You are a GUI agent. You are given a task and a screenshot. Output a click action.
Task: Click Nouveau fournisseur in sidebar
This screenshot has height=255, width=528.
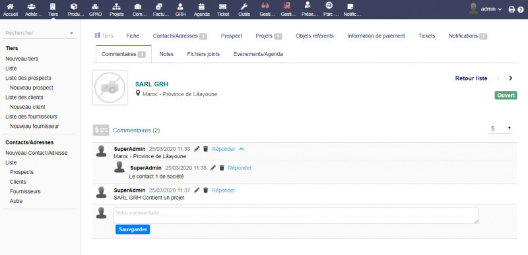pyautogui.click(x=34, y=127)
